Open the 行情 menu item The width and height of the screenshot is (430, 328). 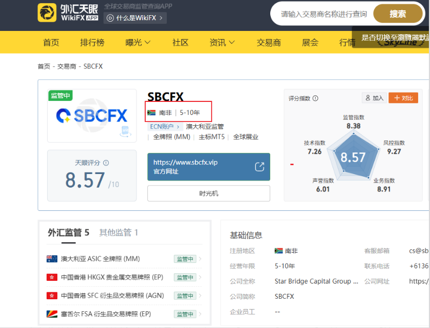coord(347,42)
